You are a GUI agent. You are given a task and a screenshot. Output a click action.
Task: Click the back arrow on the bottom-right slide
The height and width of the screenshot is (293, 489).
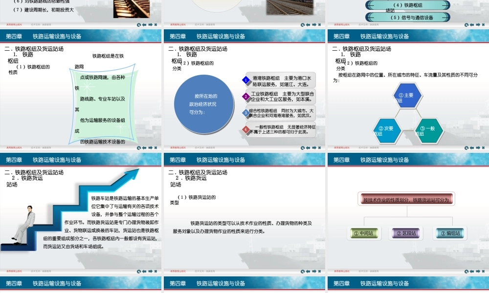click(x=471, y=272)
